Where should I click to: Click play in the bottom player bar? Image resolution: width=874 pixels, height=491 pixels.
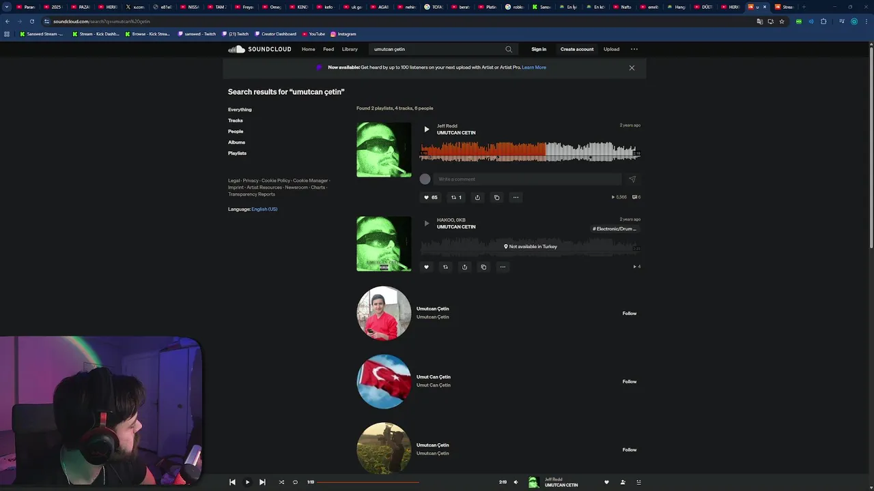(x=247, y=482)
